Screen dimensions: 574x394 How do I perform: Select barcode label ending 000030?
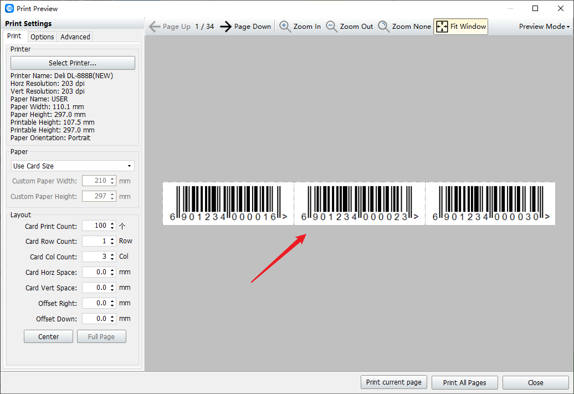click(x=490, y=203)
